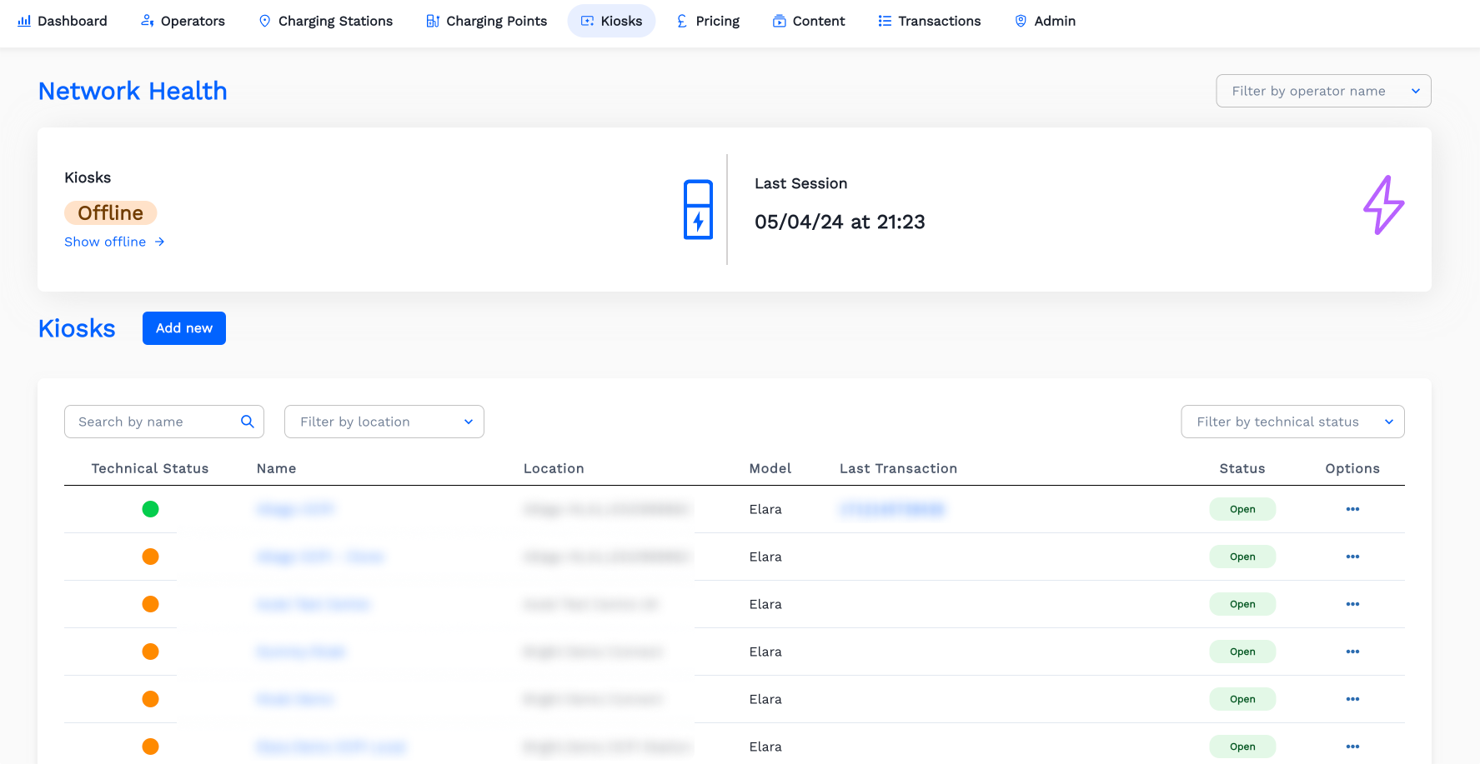This screenshot has width=1480, height=764.
Task: Open the Filter by location dropdown
Action: pos(384,422)
